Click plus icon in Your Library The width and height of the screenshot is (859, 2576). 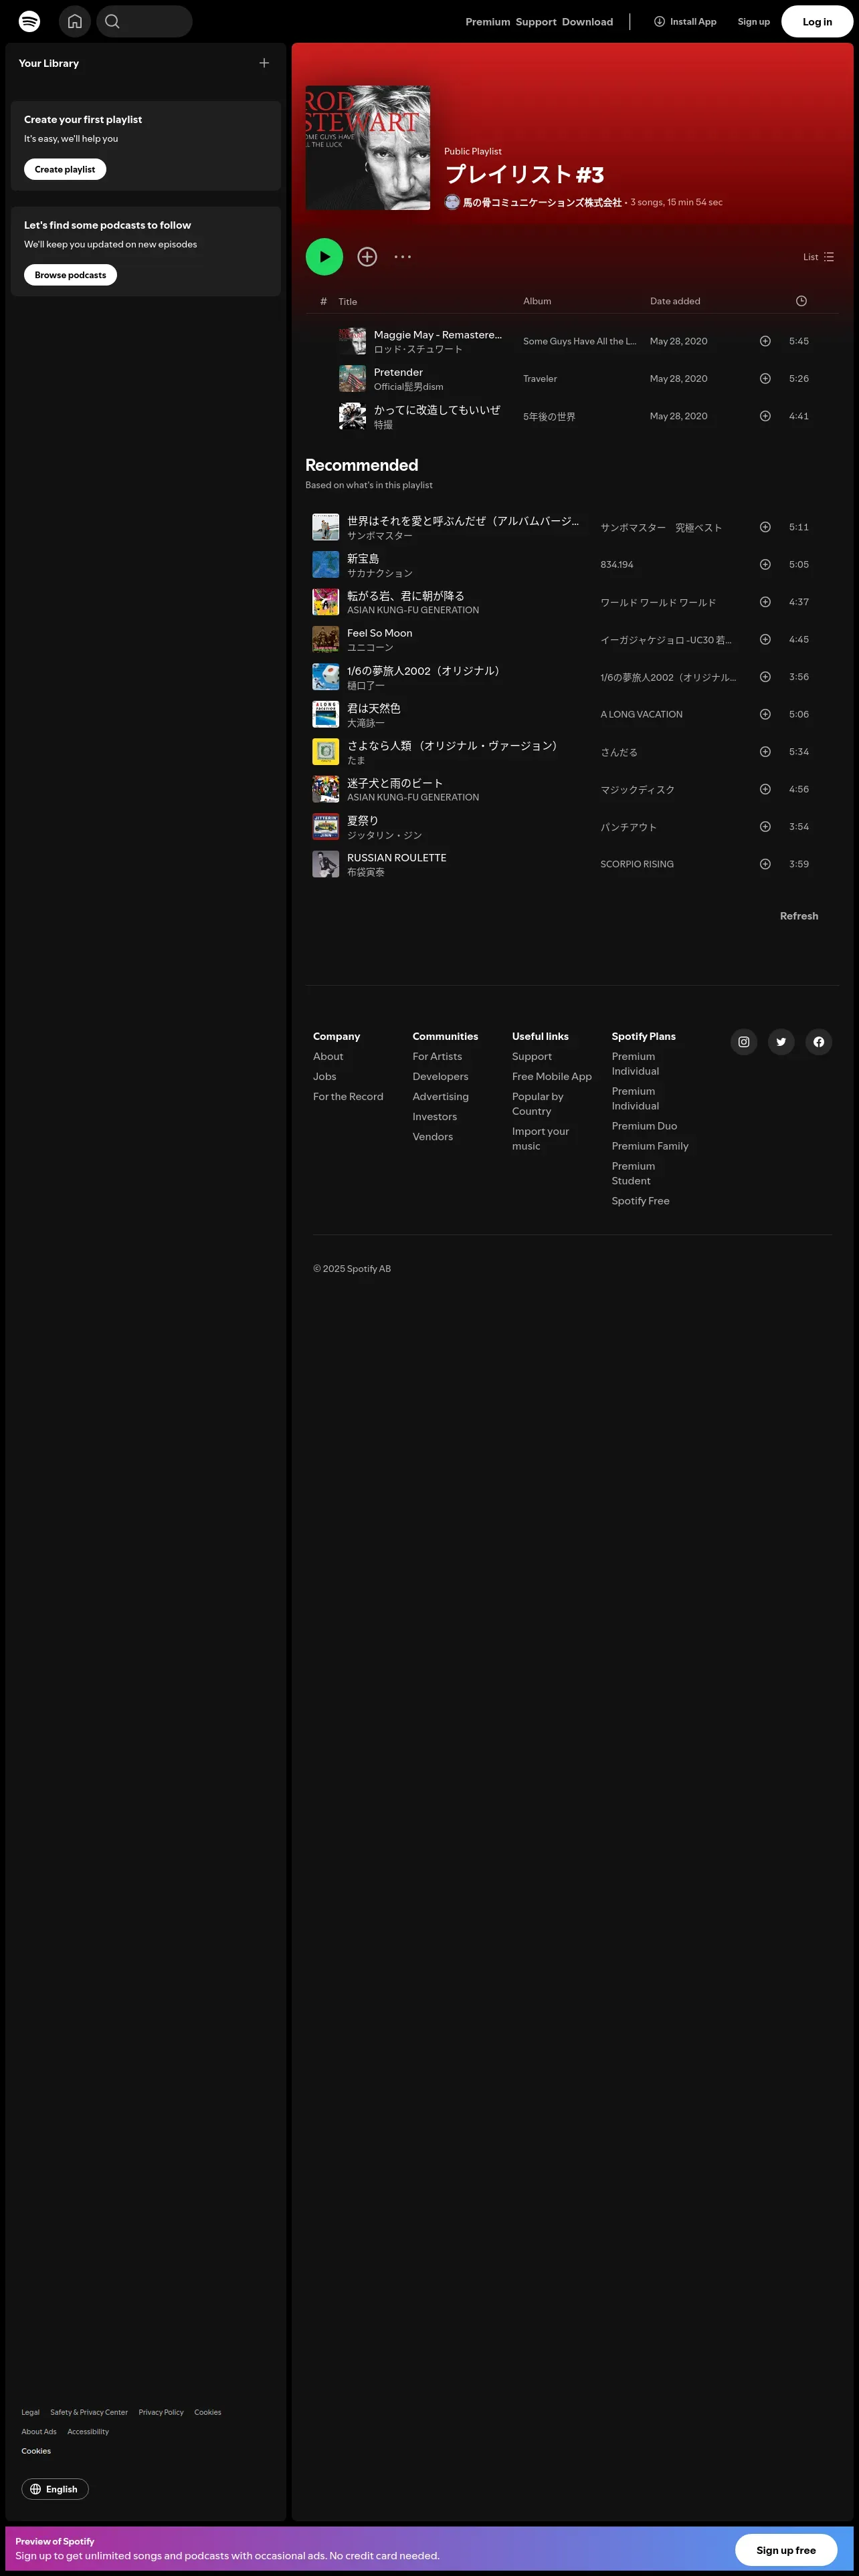[x=264, y=63]
